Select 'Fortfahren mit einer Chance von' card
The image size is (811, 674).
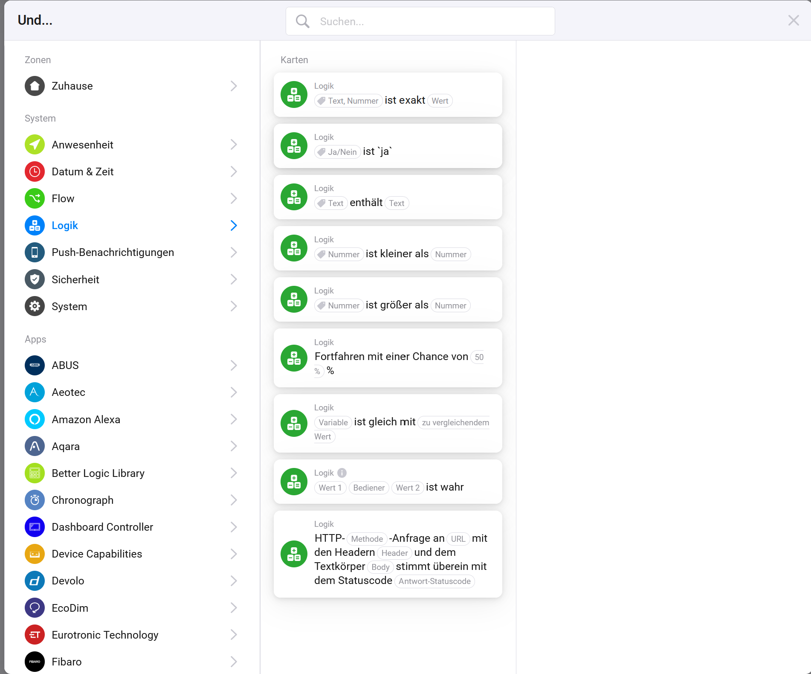click(388, 358)
